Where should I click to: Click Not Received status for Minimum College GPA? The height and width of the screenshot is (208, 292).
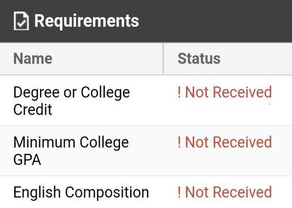225,142
